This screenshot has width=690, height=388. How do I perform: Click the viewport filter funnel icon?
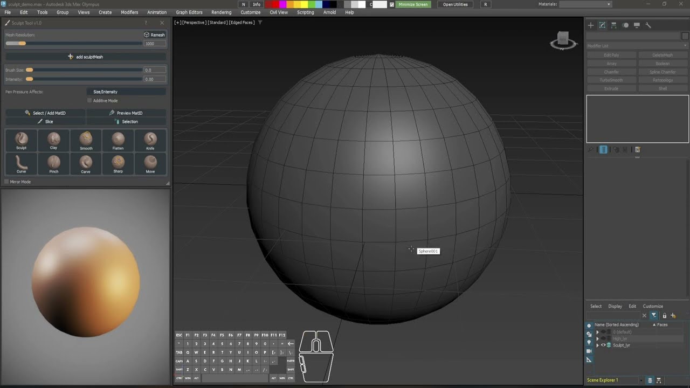(x=260, y=23)
